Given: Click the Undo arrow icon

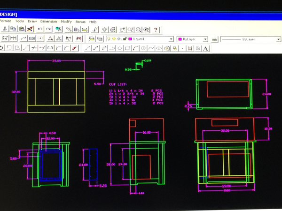Looking at the screenshot, I should 40,30.
